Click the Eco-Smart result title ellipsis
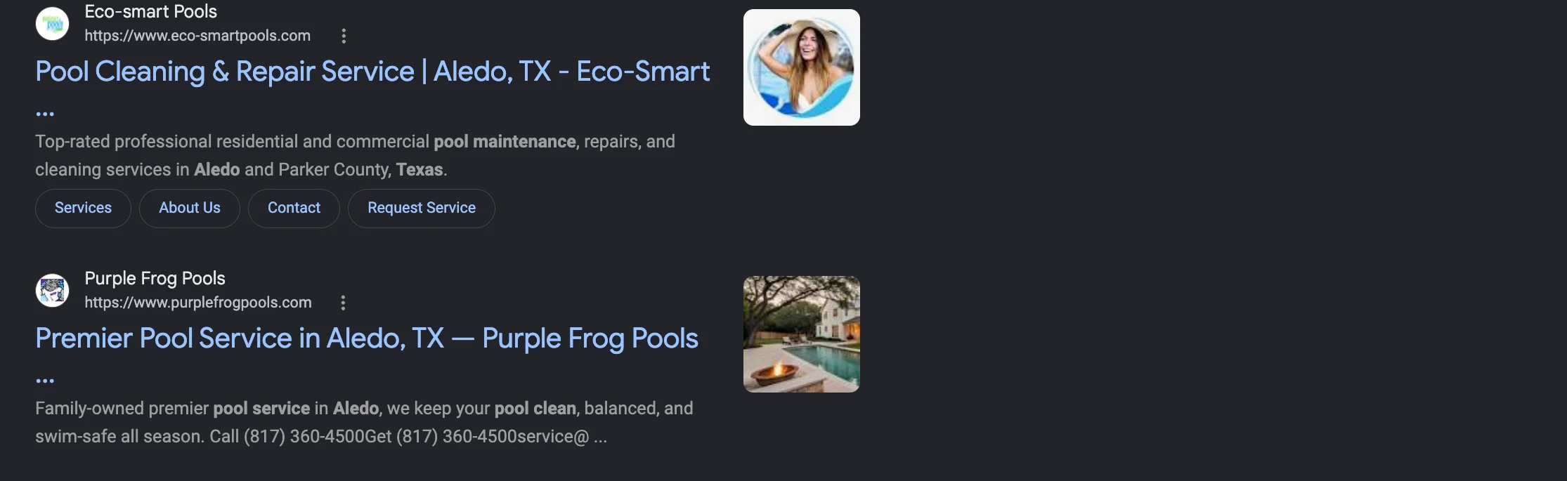Image resolution: width=1567 pixels, height=481 pixels. (45, 113)
